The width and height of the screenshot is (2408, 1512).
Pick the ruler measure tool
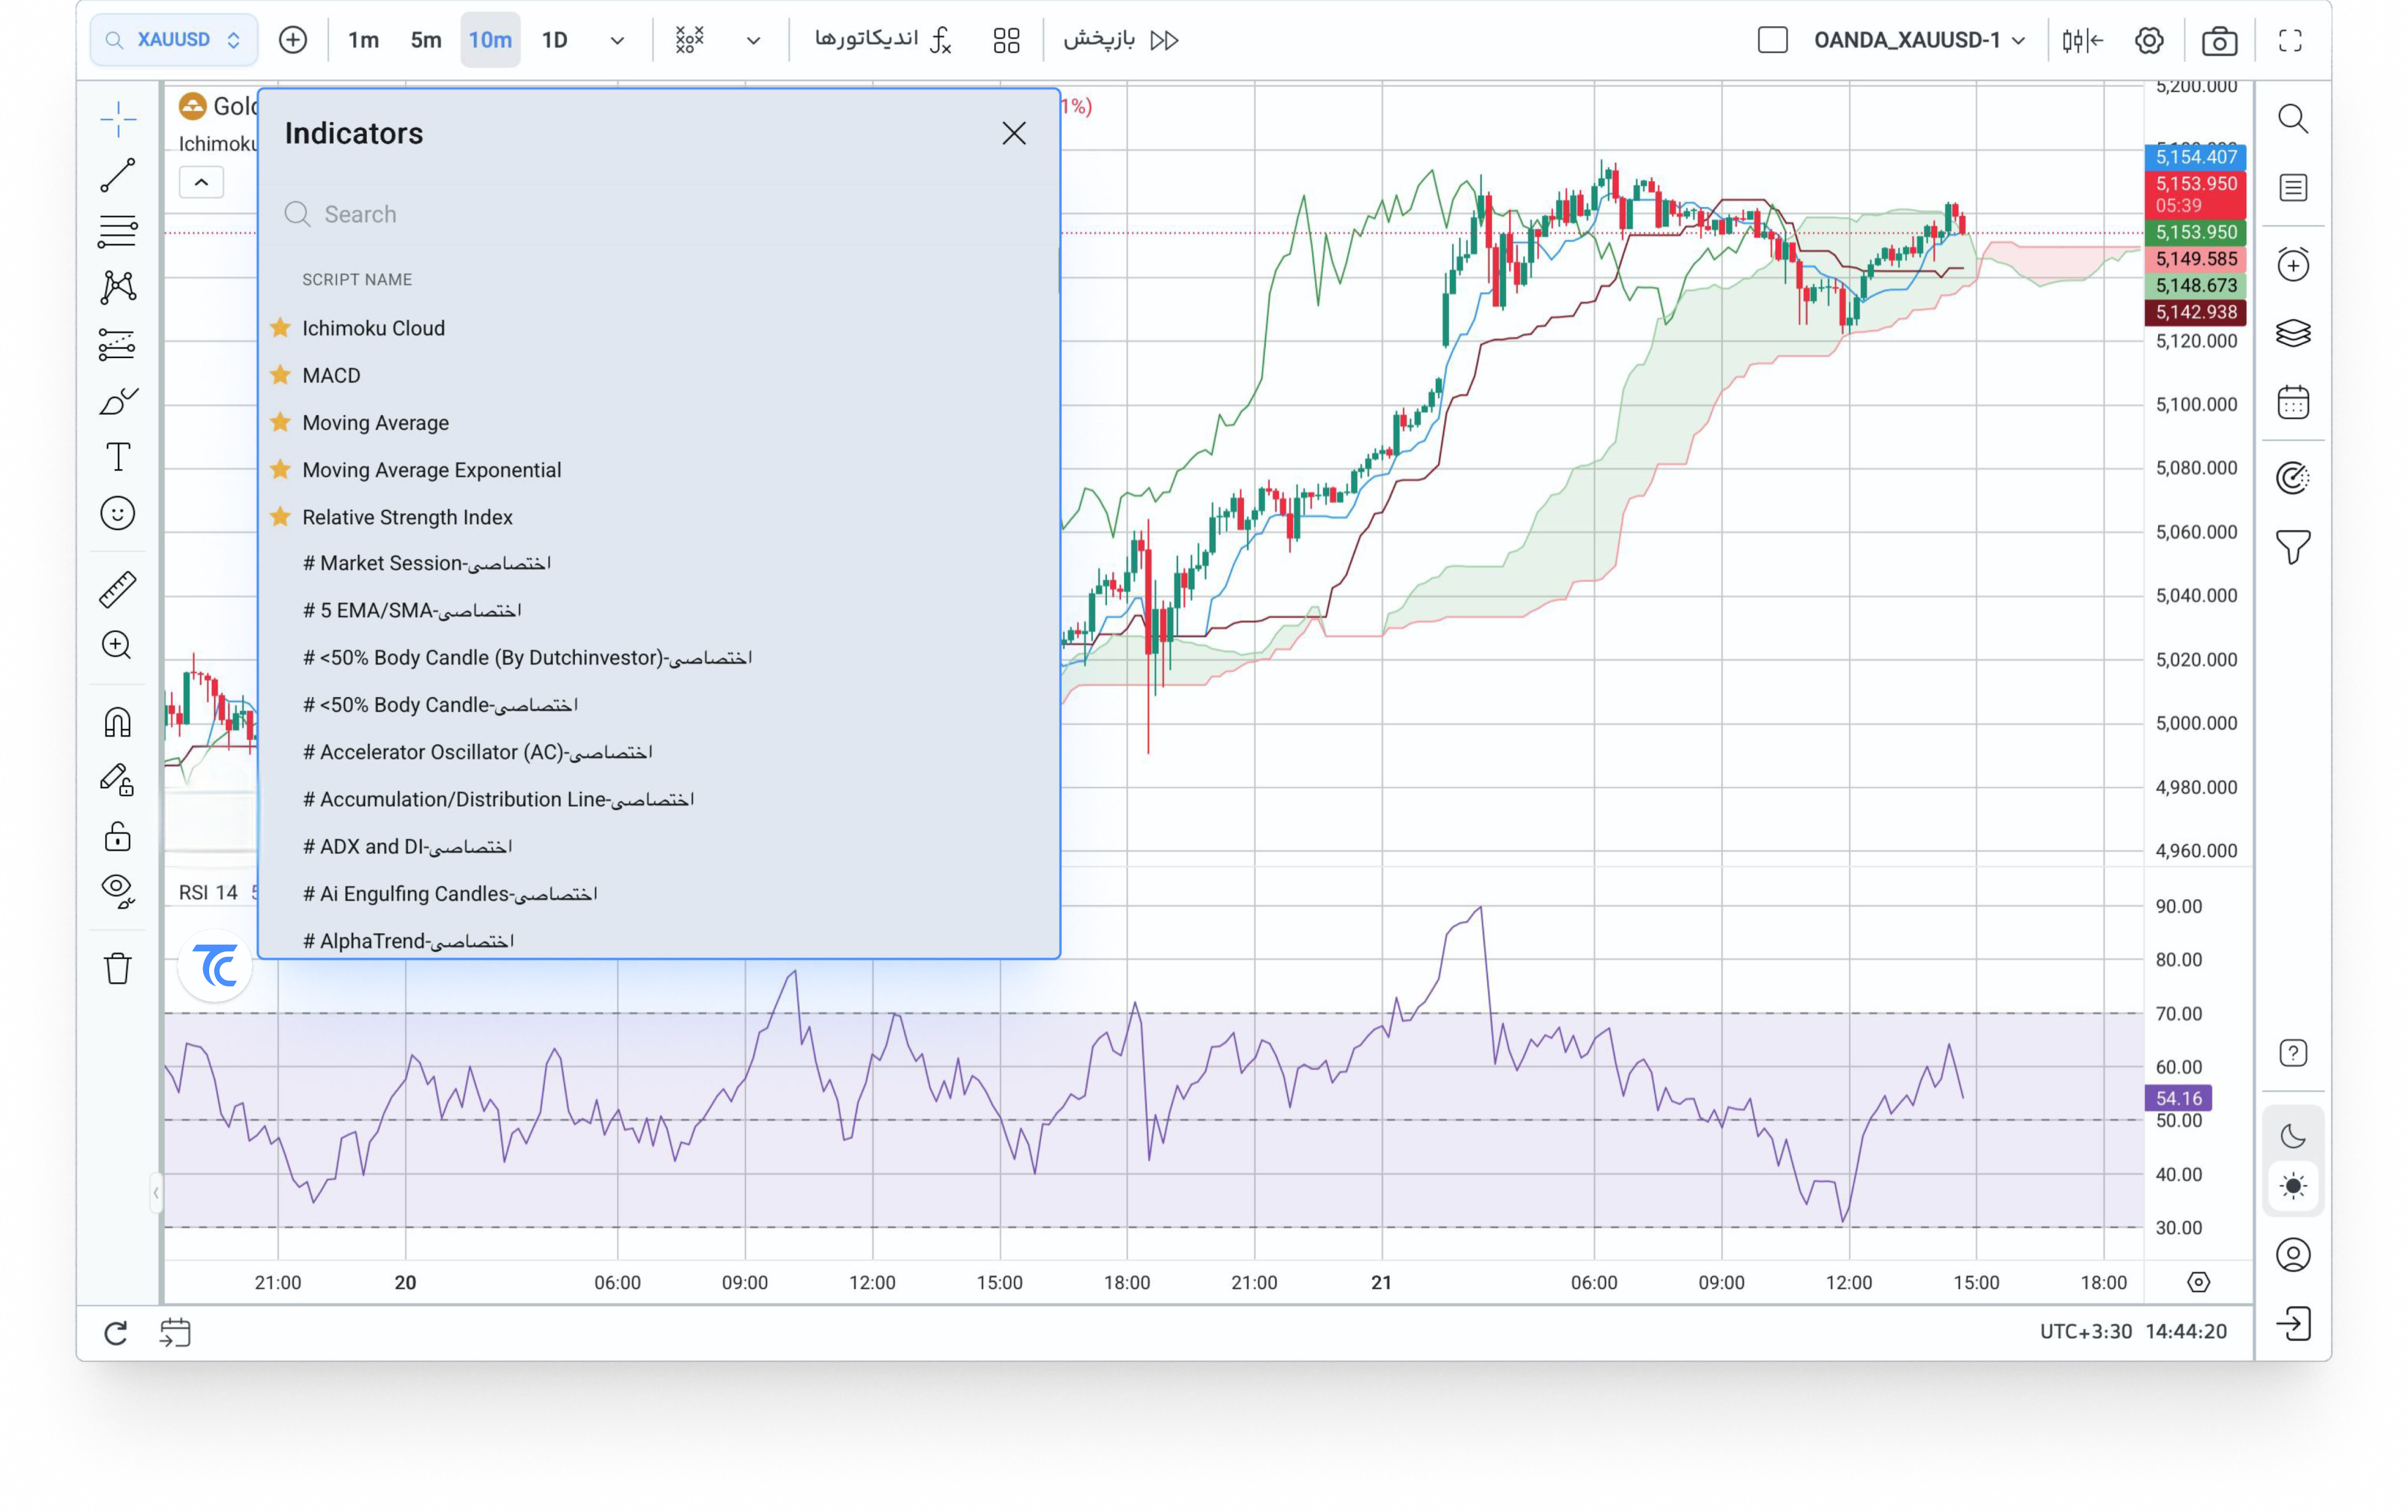point(118,590)
